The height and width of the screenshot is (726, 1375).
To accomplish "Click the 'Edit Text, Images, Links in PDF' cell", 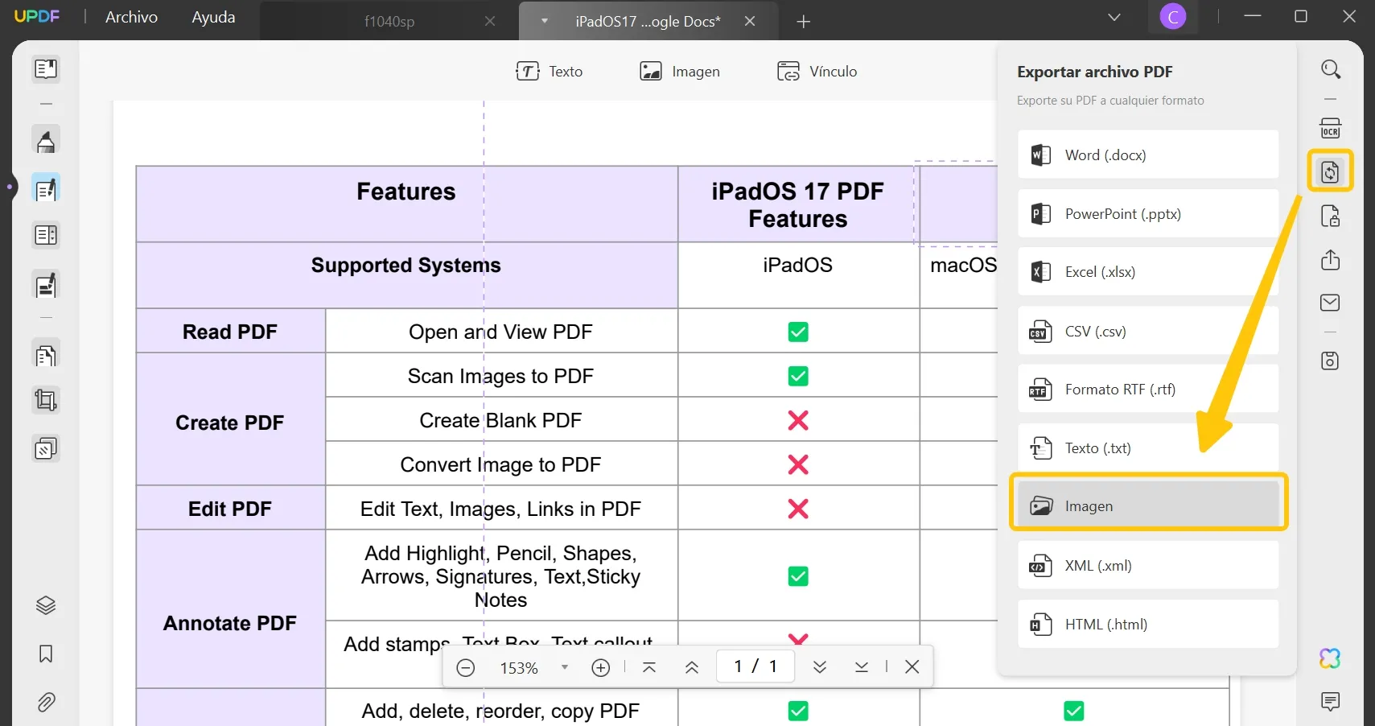I will pyautogui.click(x=500, y=509).
